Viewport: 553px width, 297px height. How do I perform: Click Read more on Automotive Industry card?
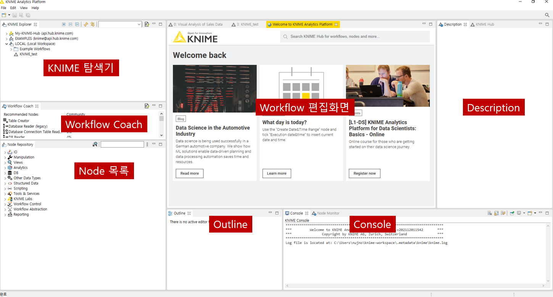tap(190, 173)
